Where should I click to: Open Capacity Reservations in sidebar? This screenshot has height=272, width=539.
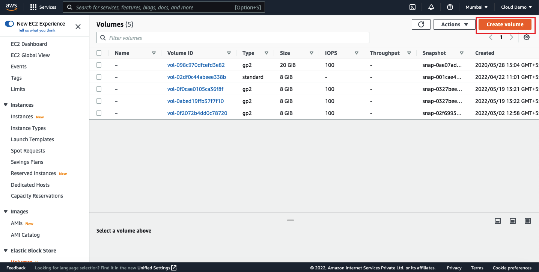[37, 196]
